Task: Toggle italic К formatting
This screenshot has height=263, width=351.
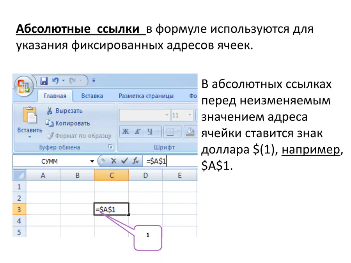Action: (137, 132)
